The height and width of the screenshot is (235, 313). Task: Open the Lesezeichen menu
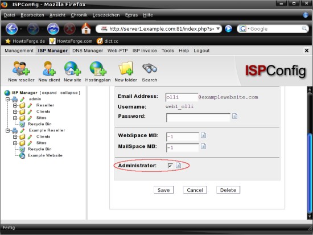click(x=106, y=15)
